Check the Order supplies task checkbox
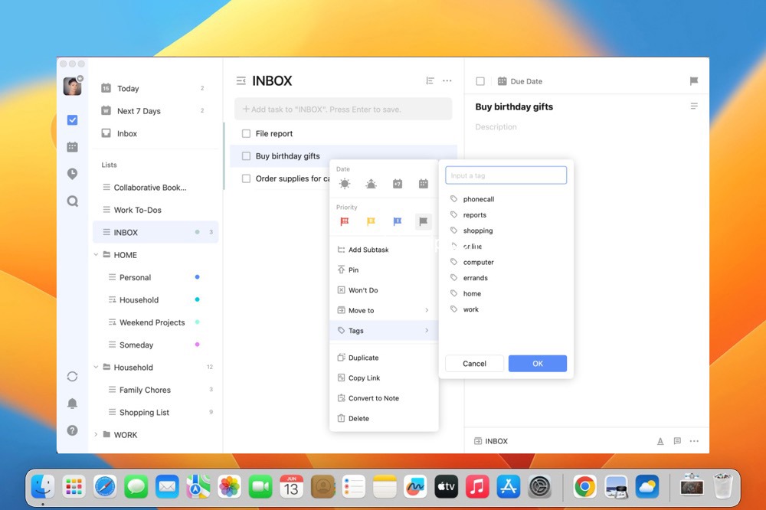 coord(246,178)
